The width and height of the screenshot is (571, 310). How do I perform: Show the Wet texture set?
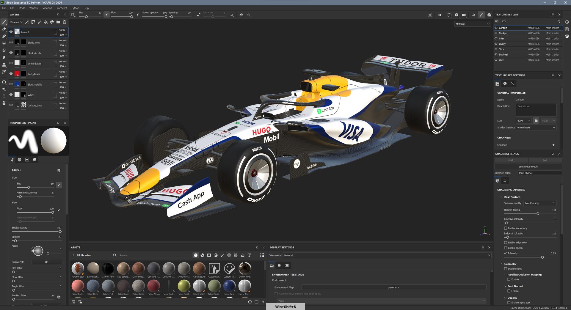[x=496, y=60]
